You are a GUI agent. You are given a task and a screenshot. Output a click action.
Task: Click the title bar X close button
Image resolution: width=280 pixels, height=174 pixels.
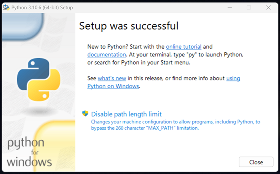268,8
